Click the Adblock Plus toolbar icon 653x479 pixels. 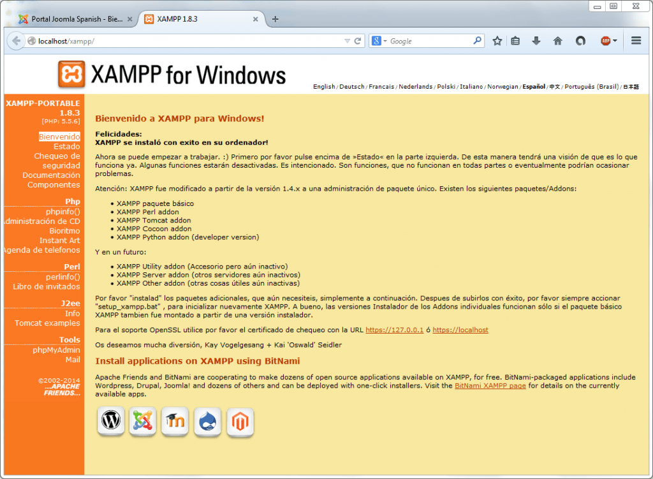[x=605, y=41]
